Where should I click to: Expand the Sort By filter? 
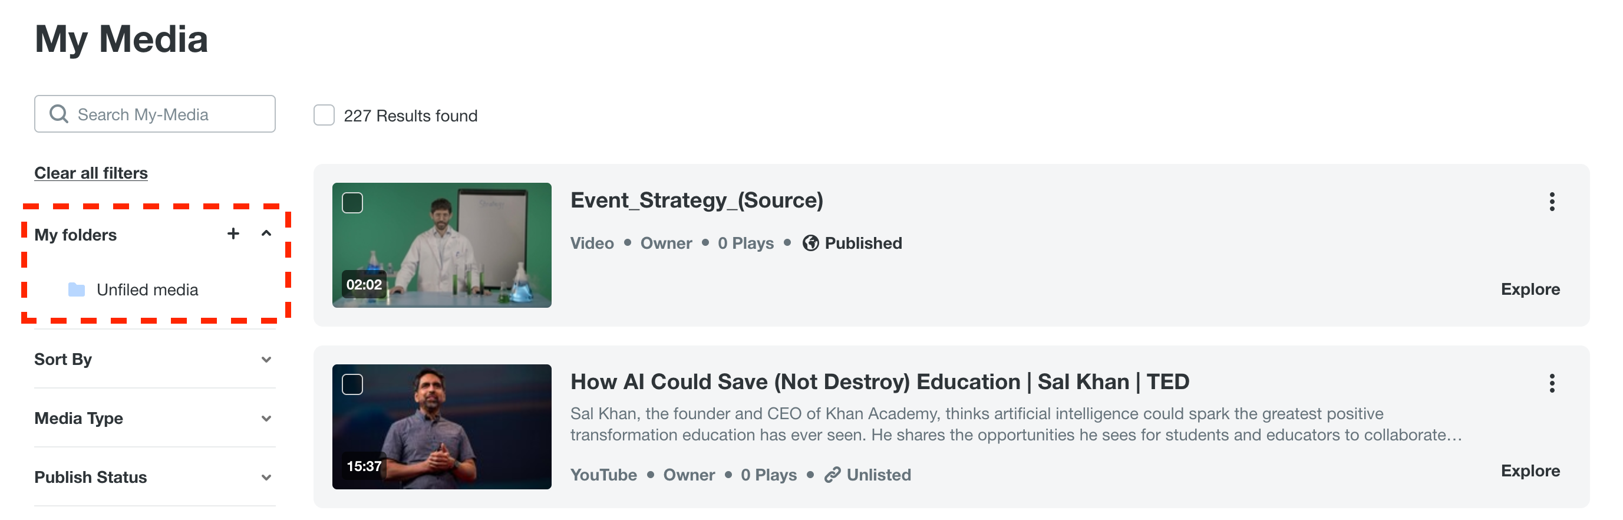[266, 360]
